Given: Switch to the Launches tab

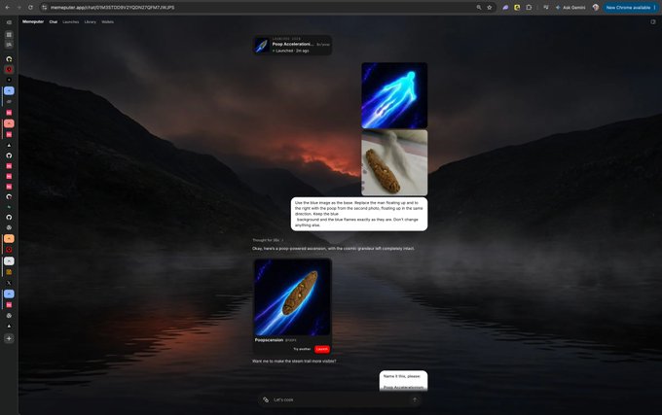Looking at the screenshot, I should click(x=70, y=22).
